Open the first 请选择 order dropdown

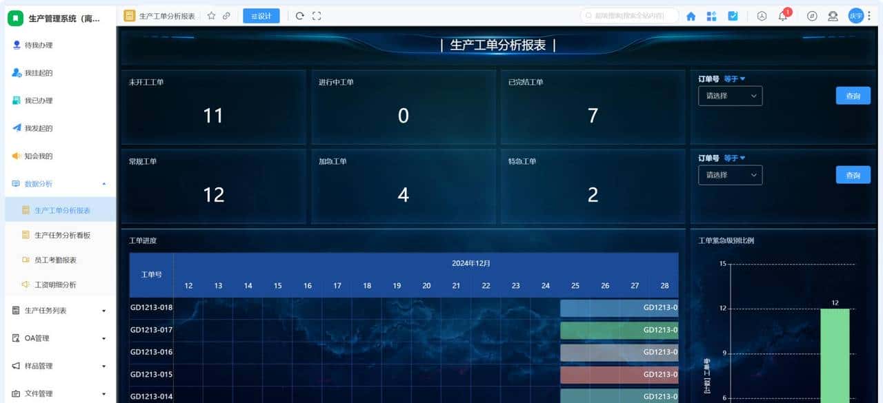[729, 96]
